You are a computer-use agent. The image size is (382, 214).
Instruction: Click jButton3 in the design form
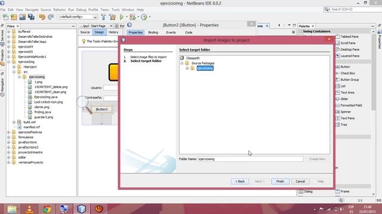(x=101, y=109)
